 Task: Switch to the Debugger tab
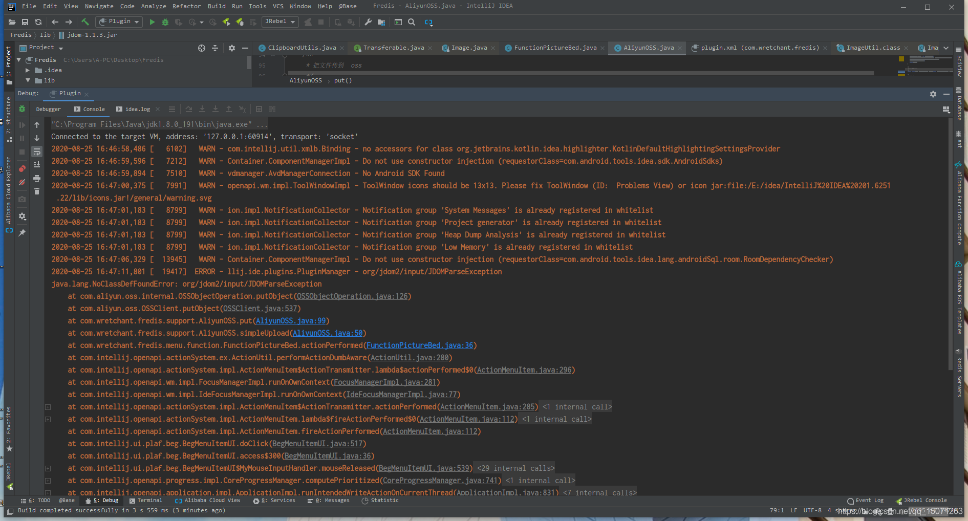pos(48,109)
